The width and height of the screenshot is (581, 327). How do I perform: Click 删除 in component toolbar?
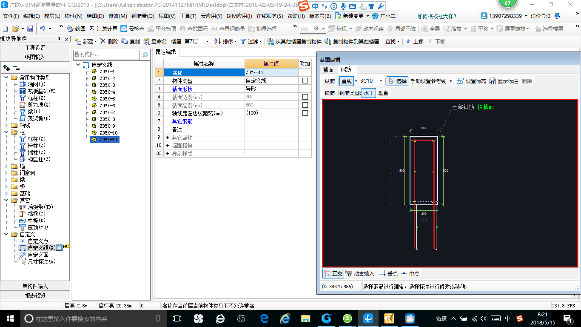click(x=109, y=41)
